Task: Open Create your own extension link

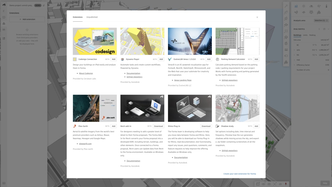Action: (239, 174)
